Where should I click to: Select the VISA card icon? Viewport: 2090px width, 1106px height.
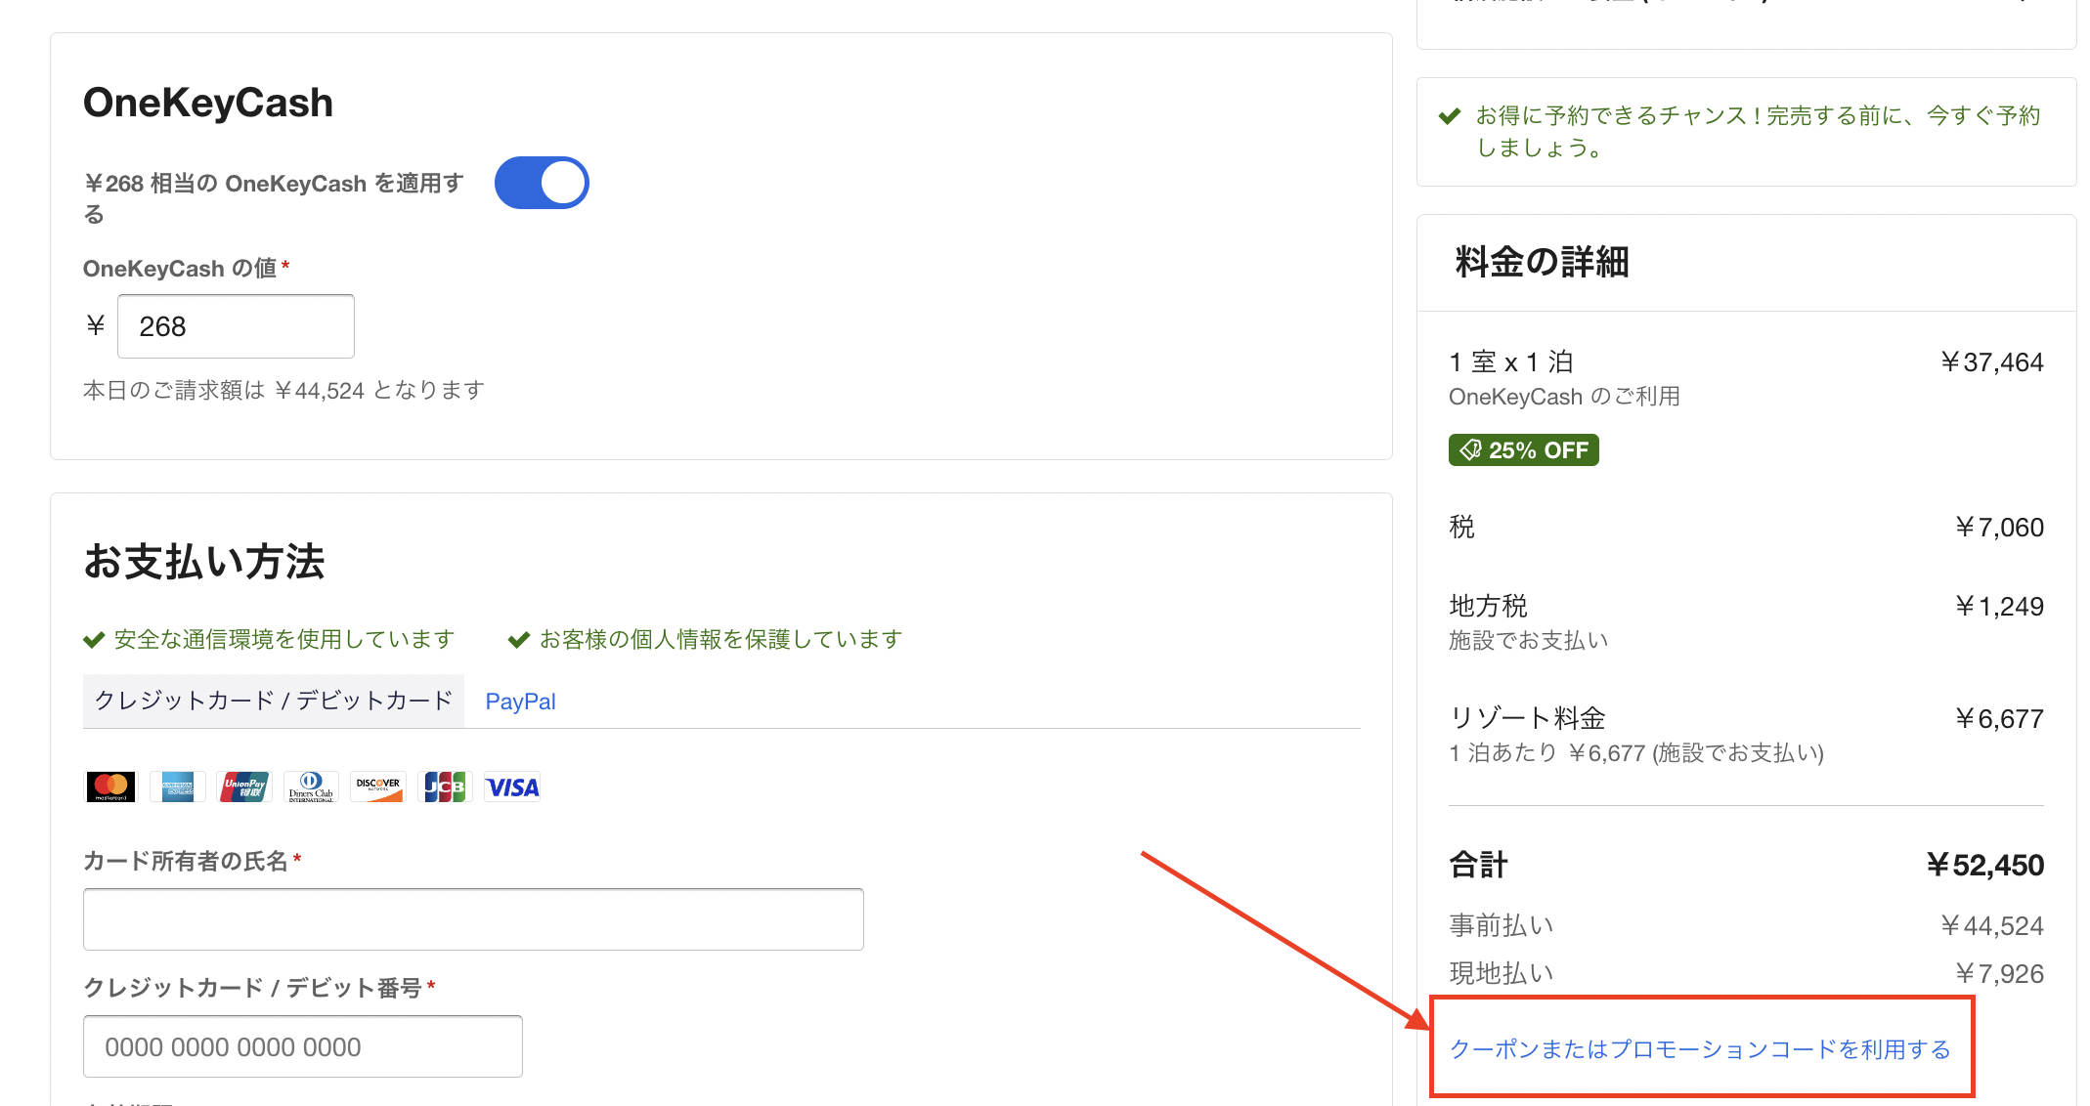[511, 787]
